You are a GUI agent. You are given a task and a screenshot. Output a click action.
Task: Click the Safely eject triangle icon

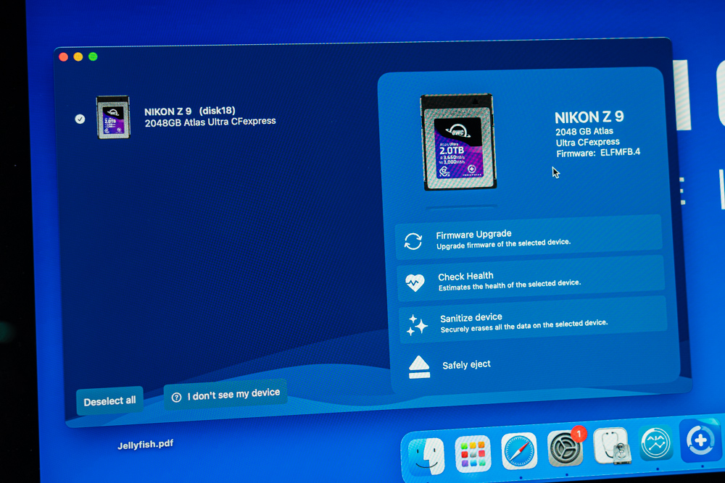(419, 367)
